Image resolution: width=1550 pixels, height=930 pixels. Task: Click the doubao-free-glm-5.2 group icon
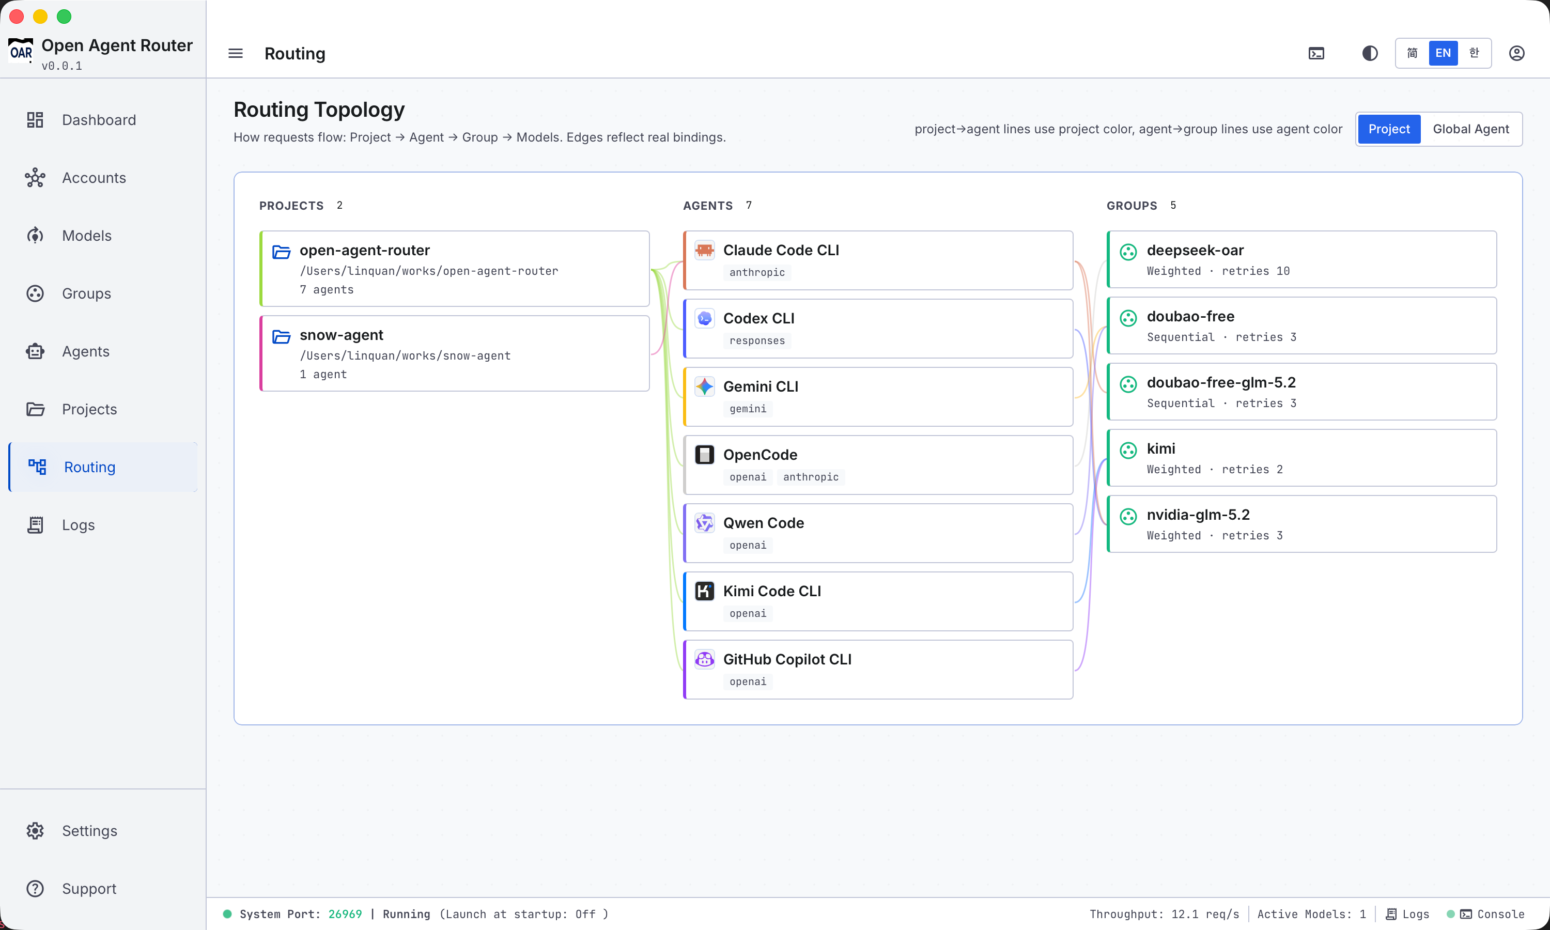(x=1128, y=384)
